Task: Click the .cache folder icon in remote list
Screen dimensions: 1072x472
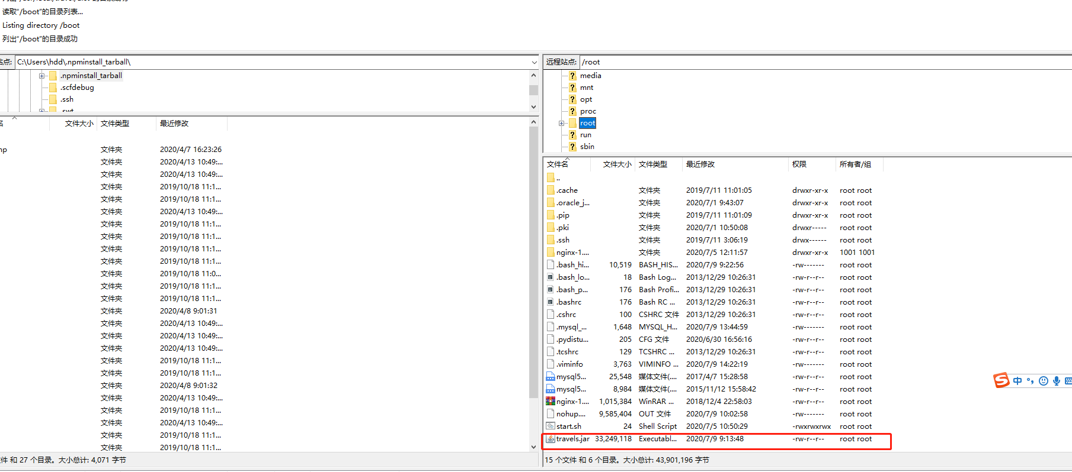Action: click(551, 190)
